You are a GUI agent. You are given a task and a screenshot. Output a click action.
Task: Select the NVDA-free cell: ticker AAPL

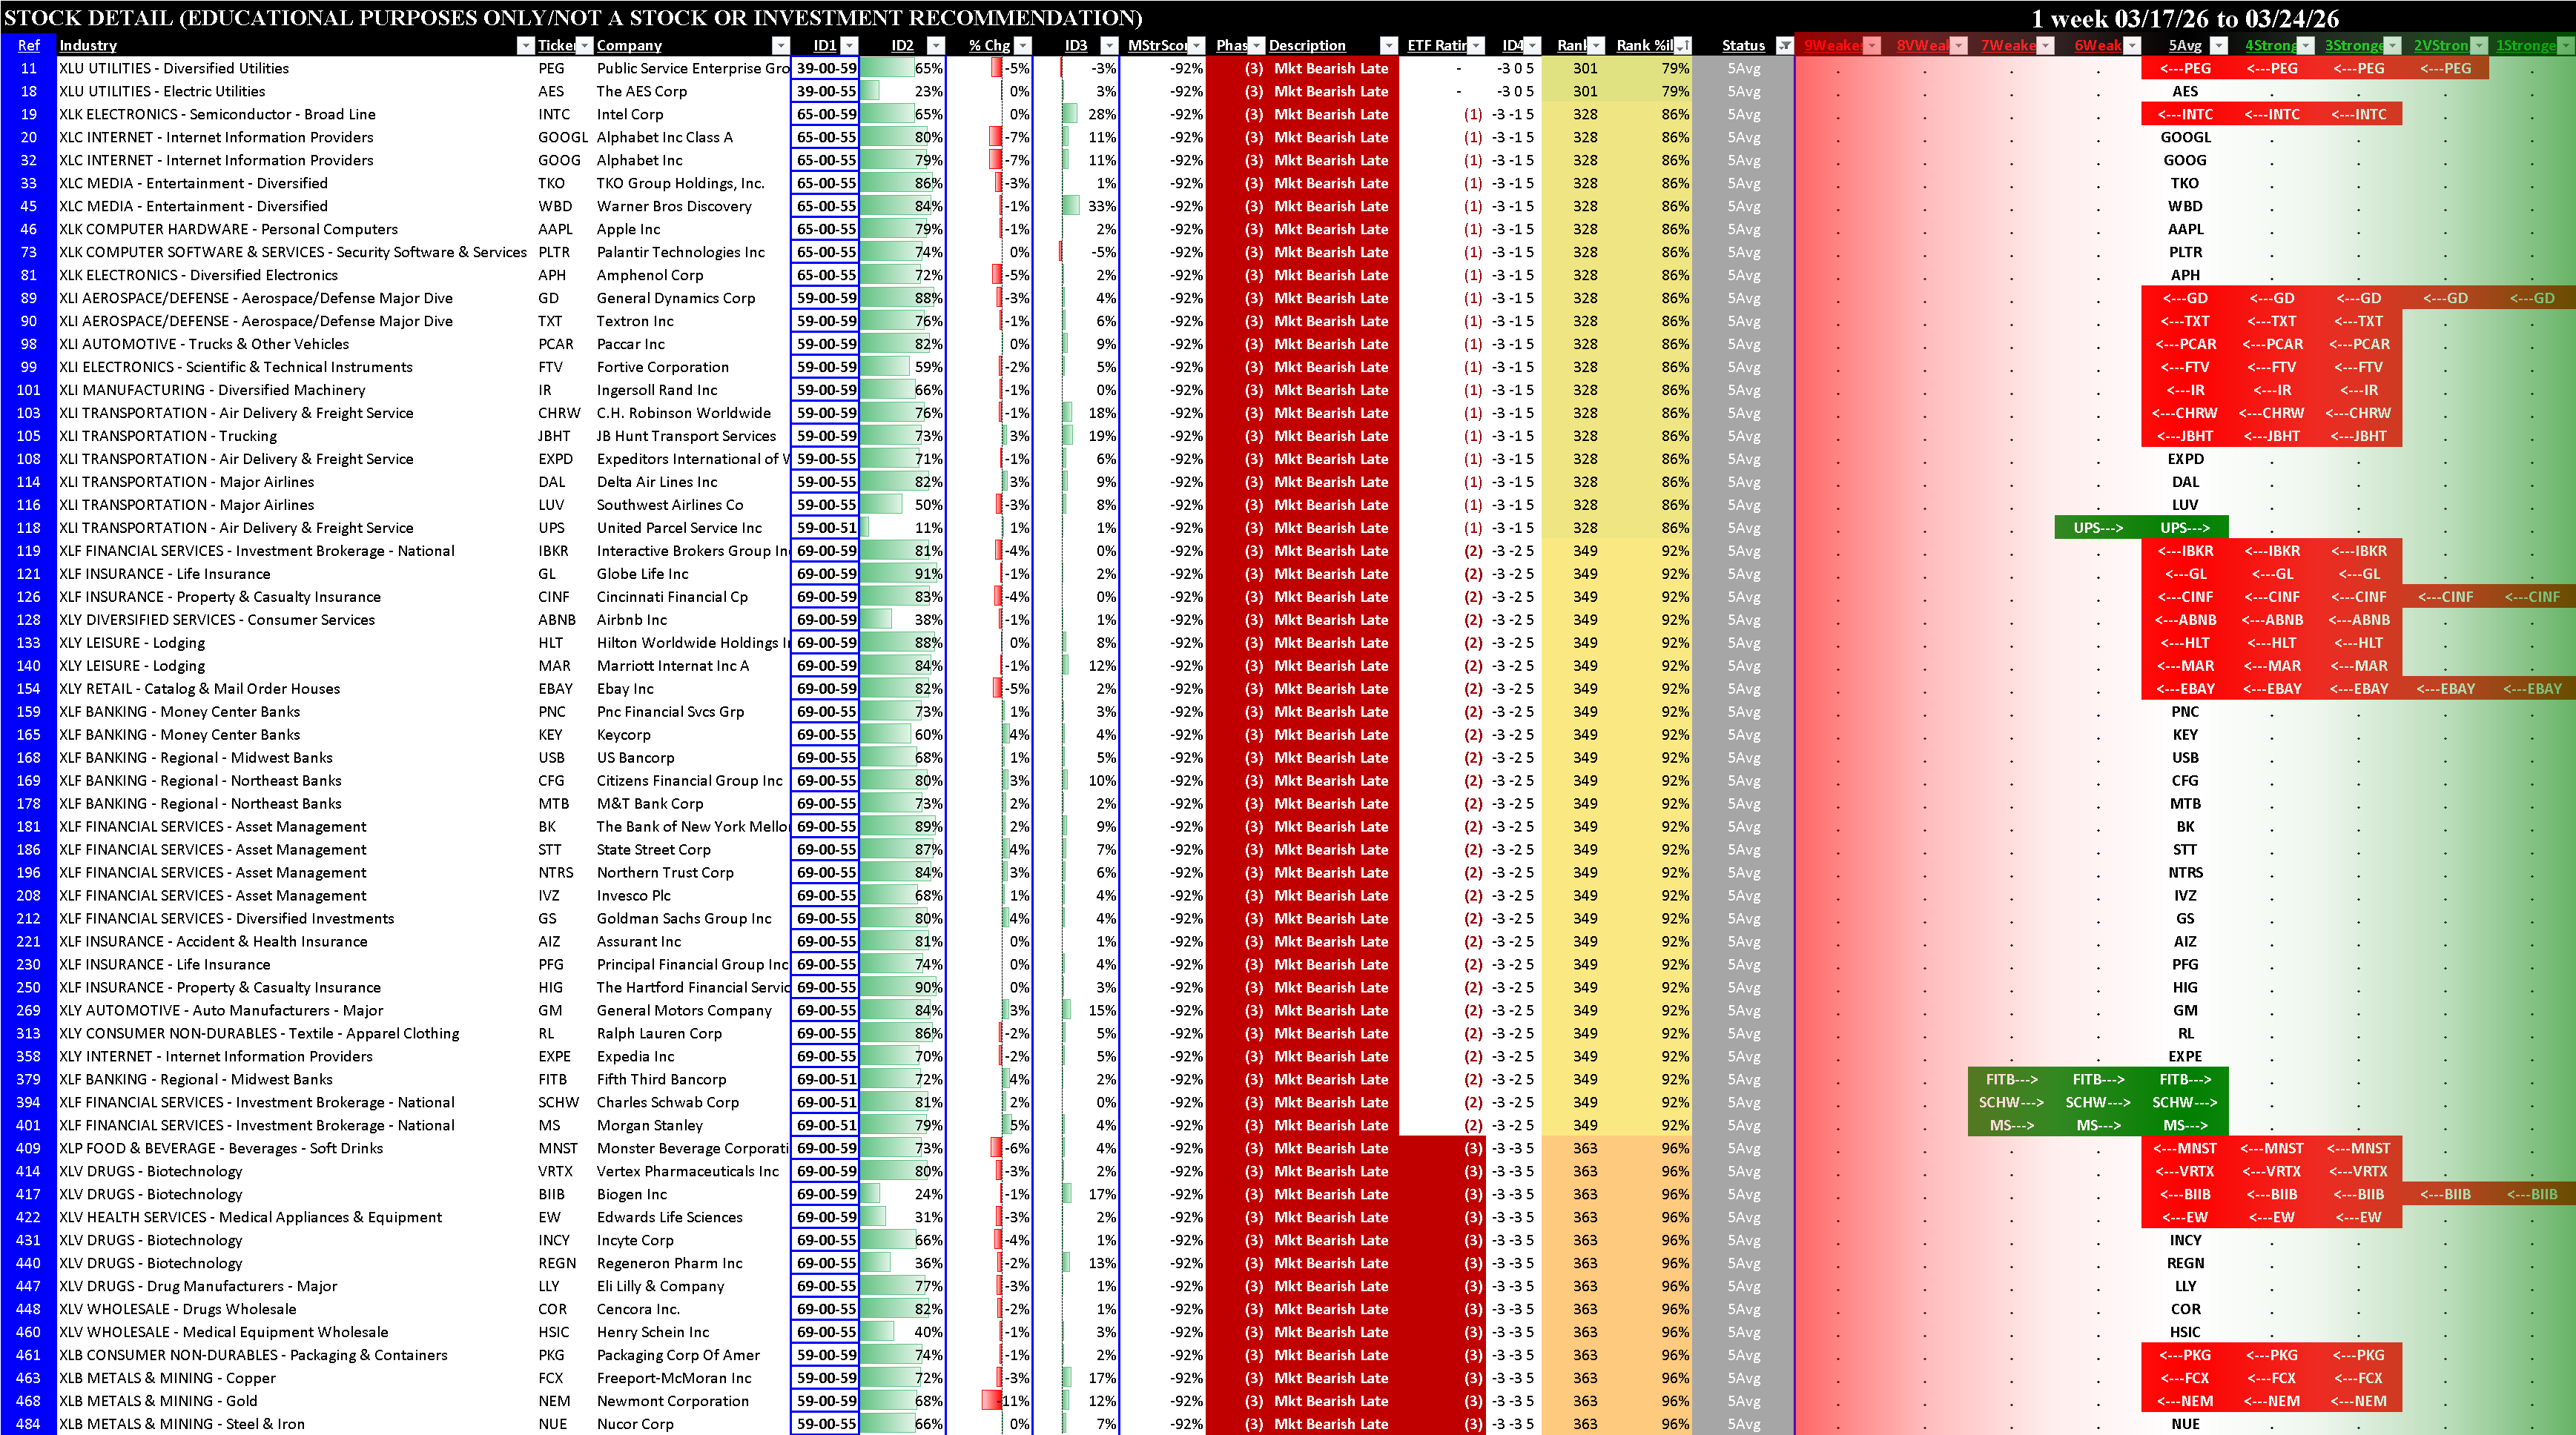pyautogui.click(x=555, y=229)
